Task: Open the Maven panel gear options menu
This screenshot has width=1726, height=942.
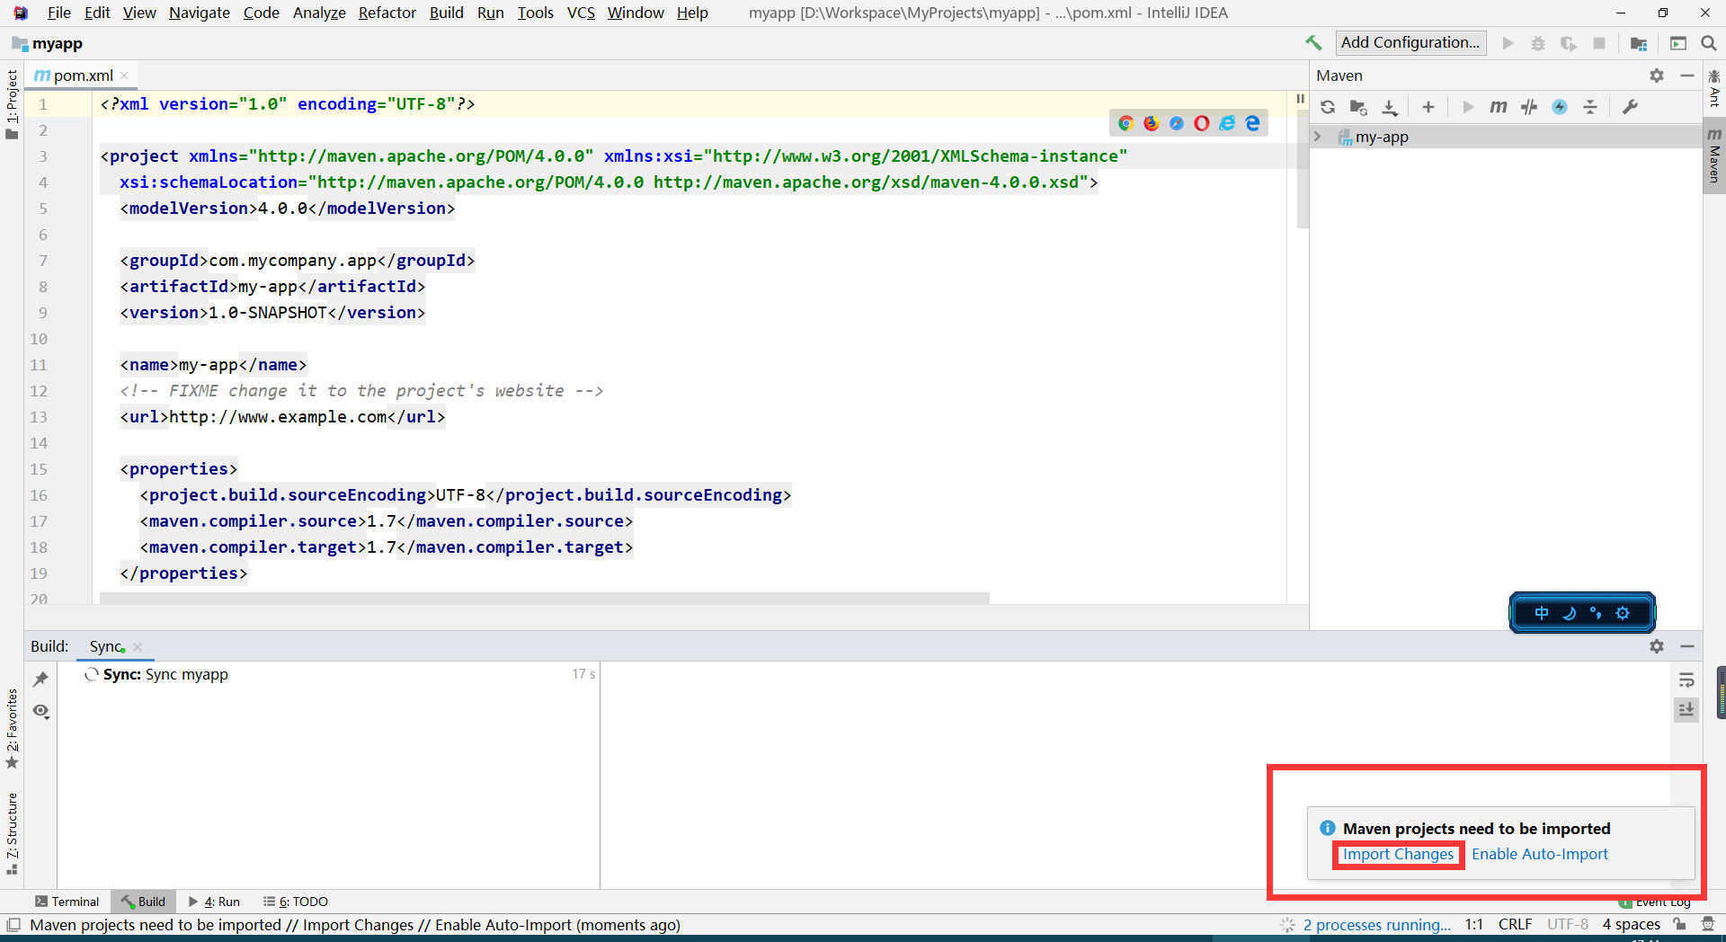Action: 1657,76
